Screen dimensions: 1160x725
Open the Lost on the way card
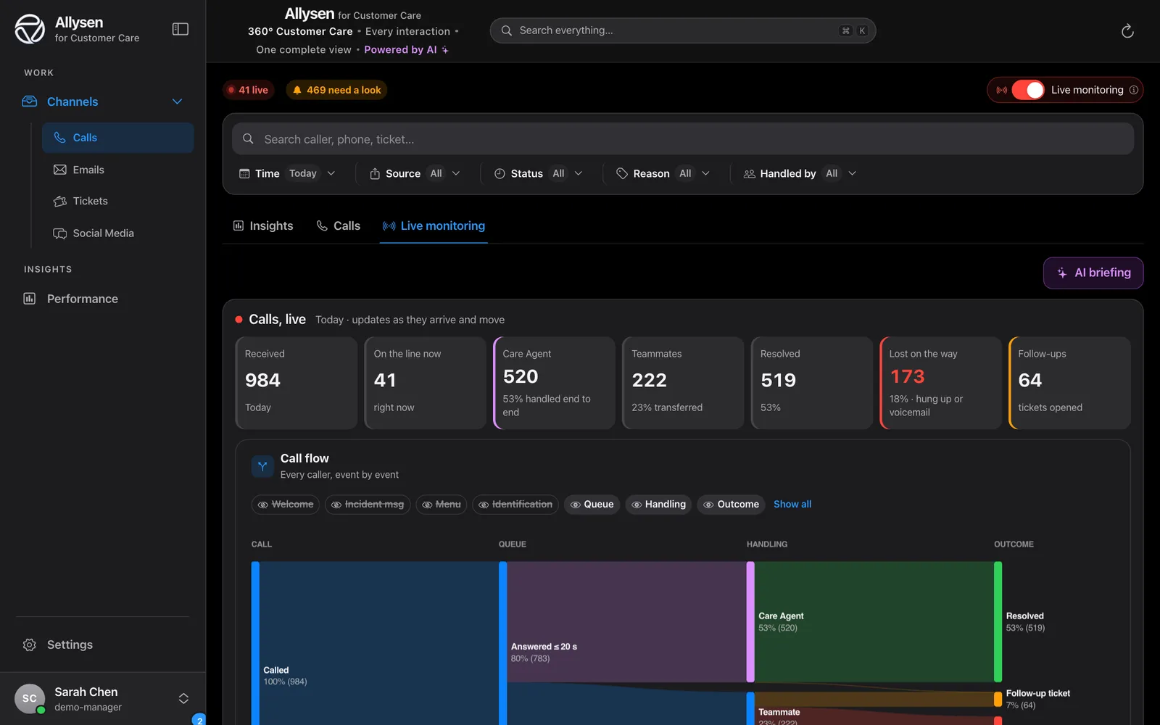click(940, 383)
